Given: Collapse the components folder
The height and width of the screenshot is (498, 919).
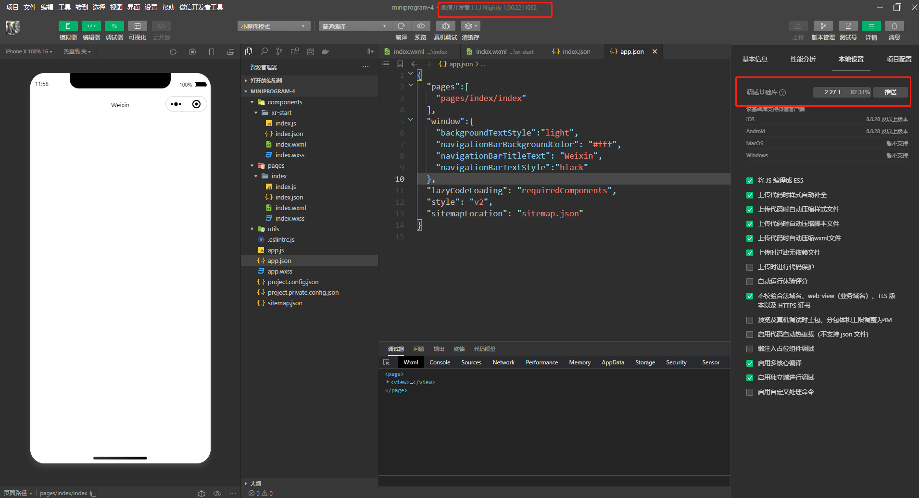Looking at the screenshot, I should [x=252, y=102].
